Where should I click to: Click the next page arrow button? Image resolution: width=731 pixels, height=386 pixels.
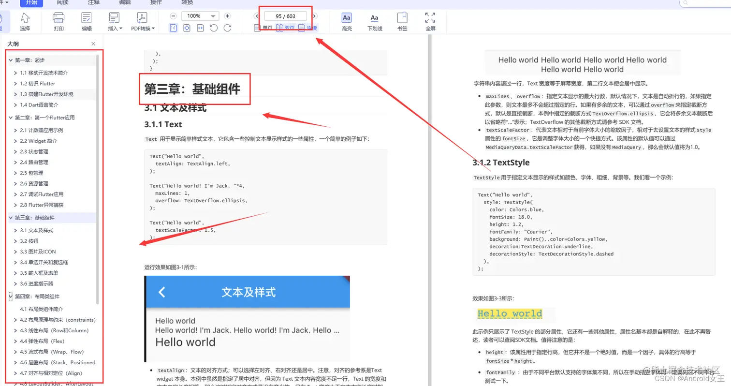(315, 15)
